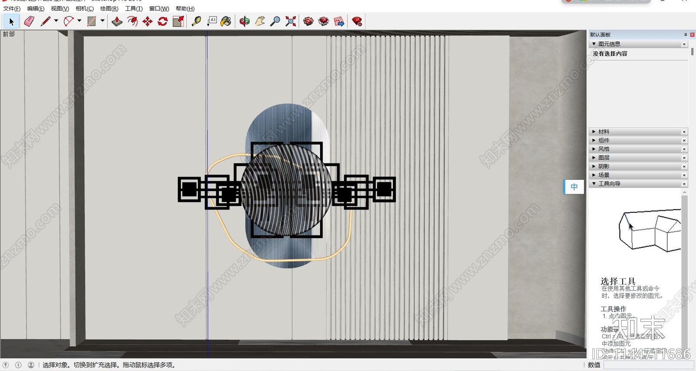Expand the 阴影 panel
Screen dimensions: 696x371
tap(594, 166)
